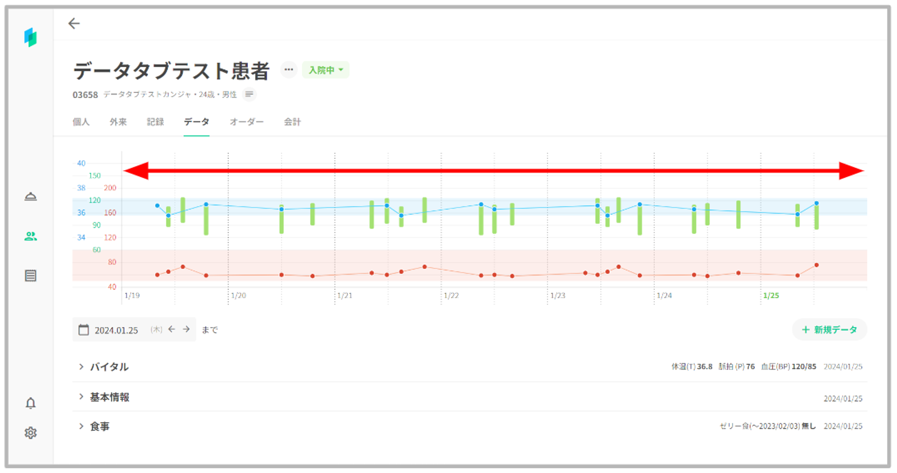Screen dimensions: 897x473
Task: Select the データ tab
Action: pyautogui.click(x=196, y=122)
